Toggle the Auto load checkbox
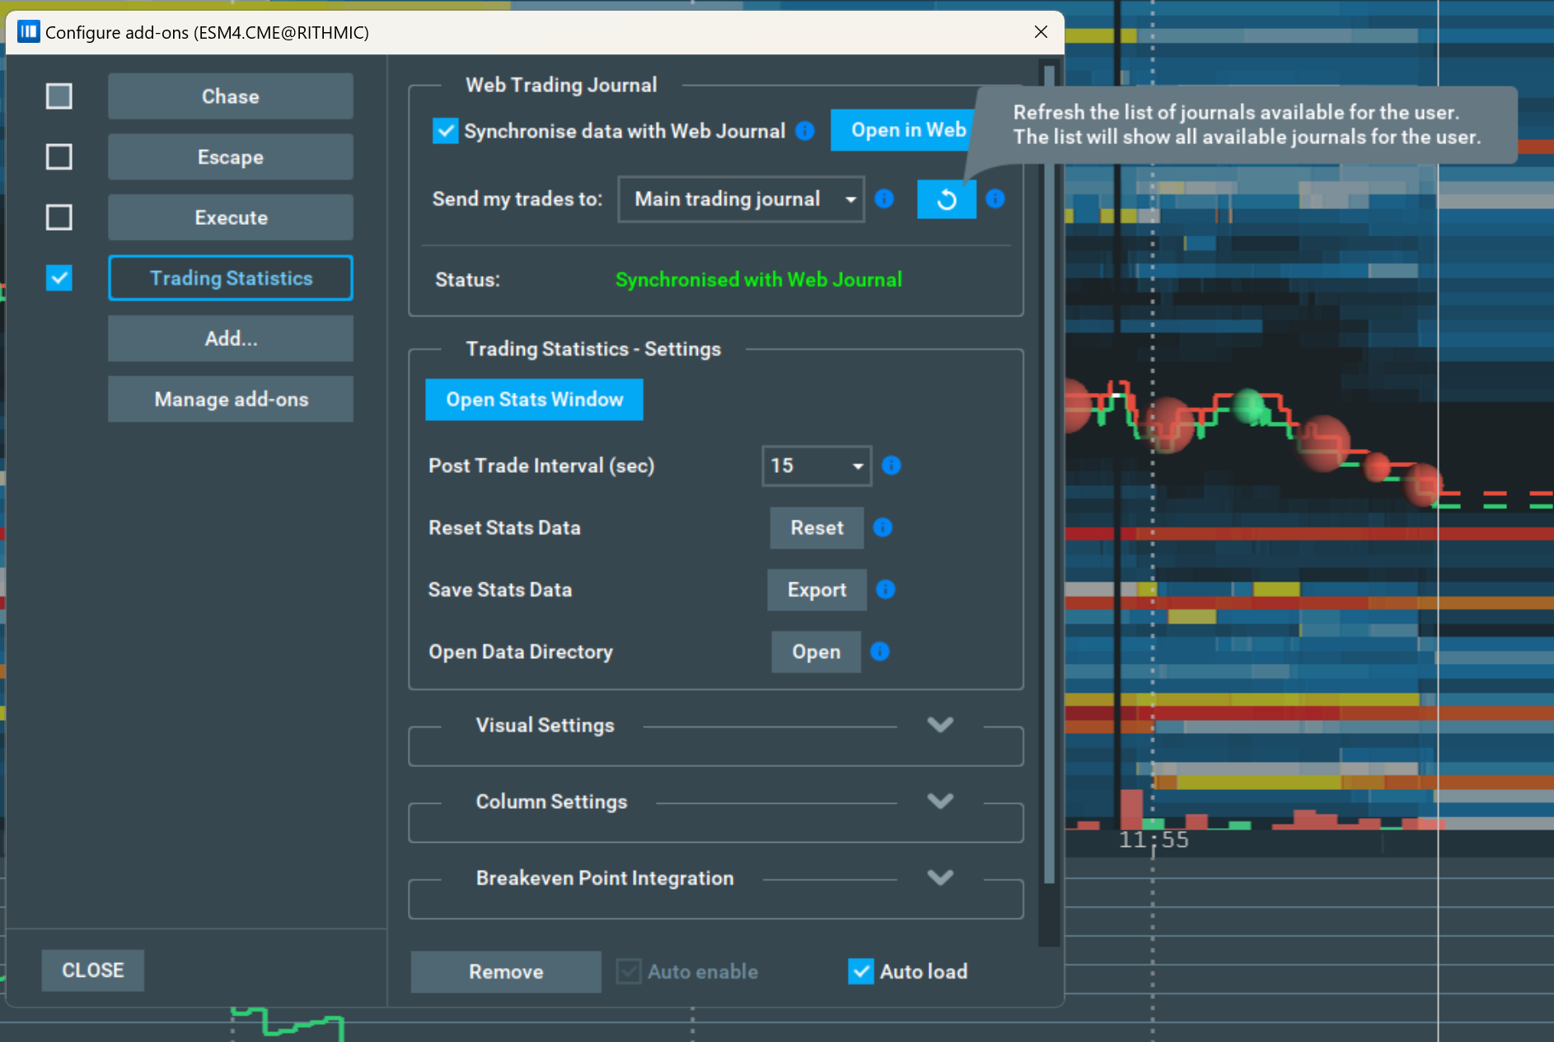1554x1042 pixels. tap(860, 971)
